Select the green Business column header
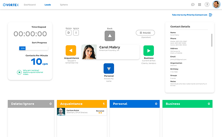The image size is (222, 137). (x=188, y=104)
